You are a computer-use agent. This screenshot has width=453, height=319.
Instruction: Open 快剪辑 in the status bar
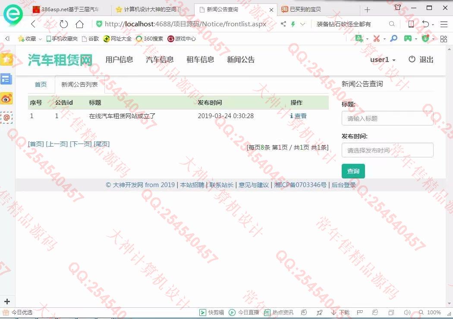[212, 313]
